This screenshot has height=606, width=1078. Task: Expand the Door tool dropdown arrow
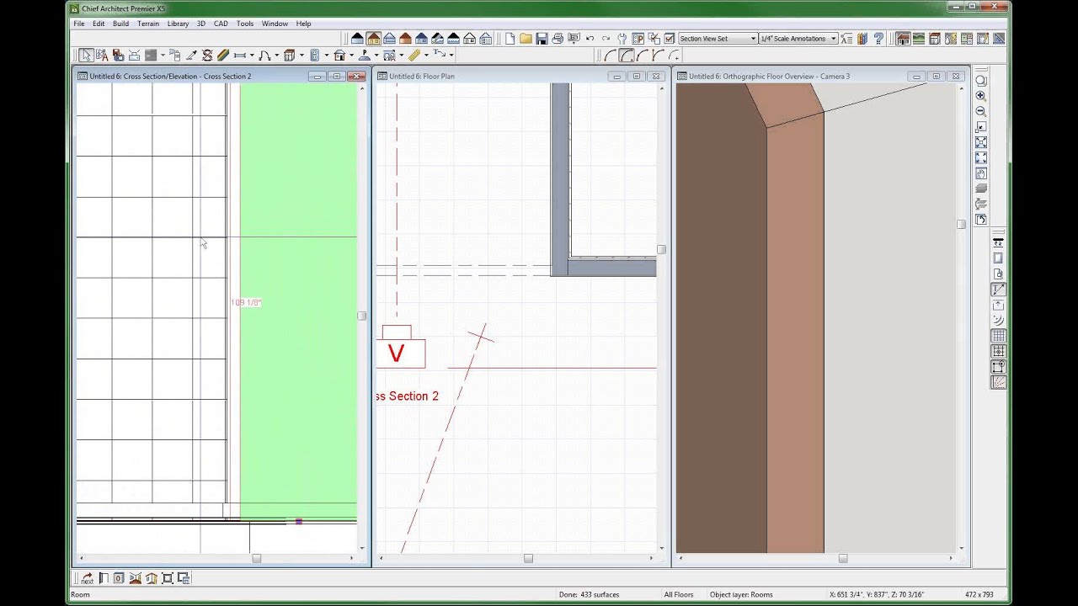point(277,55)
